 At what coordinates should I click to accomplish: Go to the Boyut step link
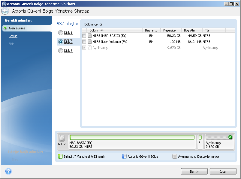[13, 36]
